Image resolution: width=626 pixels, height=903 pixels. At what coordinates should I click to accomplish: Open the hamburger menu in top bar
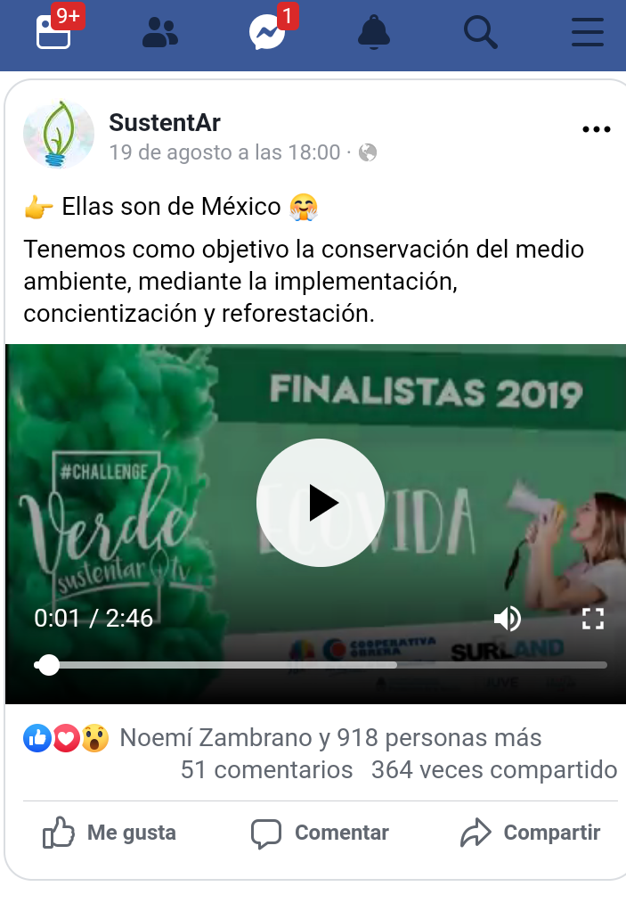588,32
